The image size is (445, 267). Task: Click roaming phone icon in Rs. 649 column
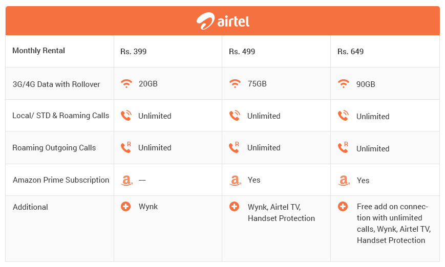(343, 147)
